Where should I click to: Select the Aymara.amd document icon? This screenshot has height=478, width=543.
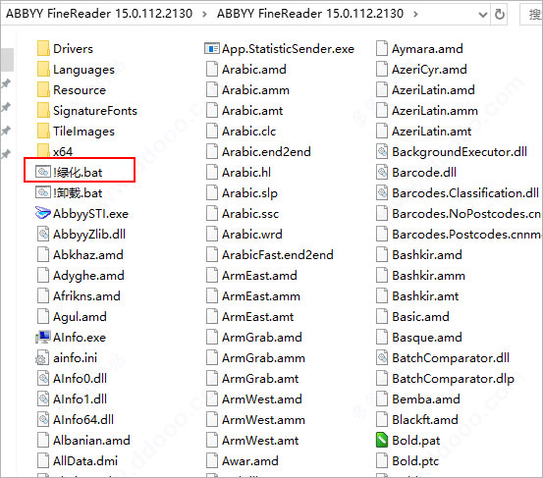(x=382, y=48)
